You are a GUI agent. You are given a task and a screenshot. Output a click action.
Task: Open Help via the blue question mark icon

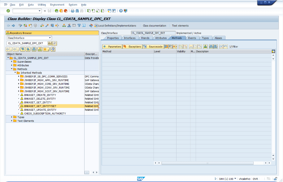(121, 11)
